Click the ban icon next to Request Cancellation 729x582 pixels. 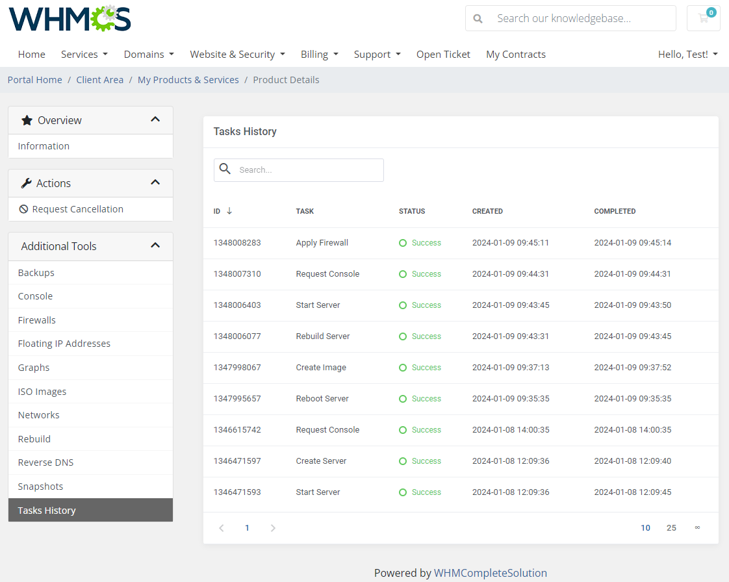(x=23, y=209)
